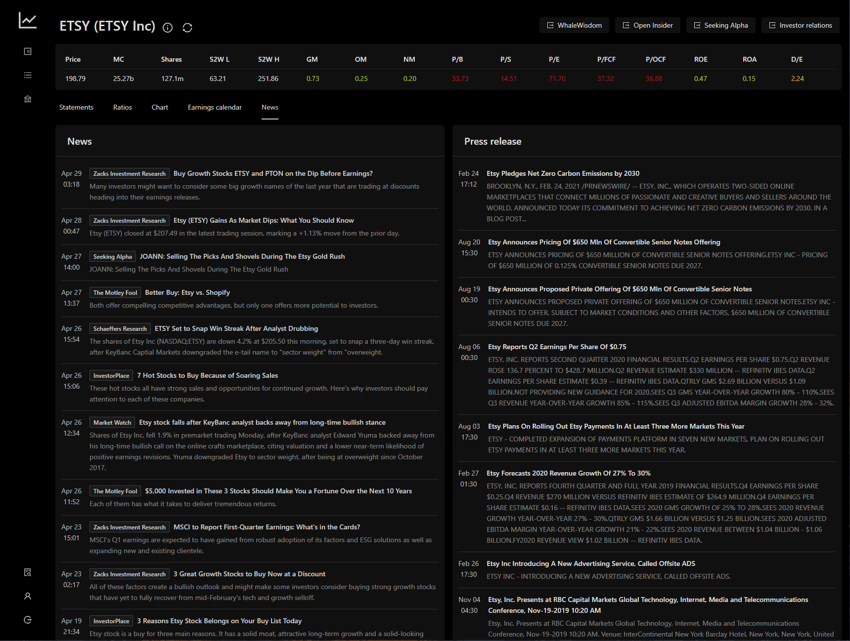
Task: Open 'Etsy Plans On Rolling Out Etsy Payments' release
Action: coord(616,426)
